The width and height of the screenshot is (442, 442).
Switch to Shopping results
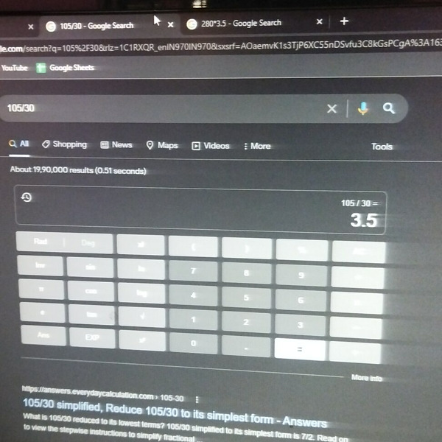[64, 144]
